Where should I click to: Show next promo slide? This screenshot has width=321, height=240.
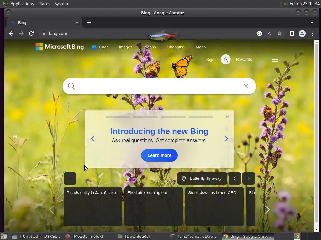pos(226,139)
